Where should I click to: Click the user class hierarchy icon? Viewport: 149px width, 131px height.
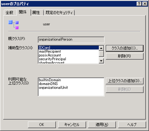tap(13, 24)
